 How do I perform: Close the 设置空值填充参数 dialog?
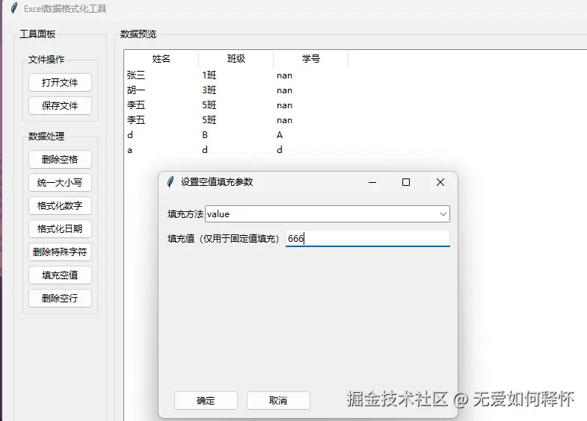tap(440, 182)
